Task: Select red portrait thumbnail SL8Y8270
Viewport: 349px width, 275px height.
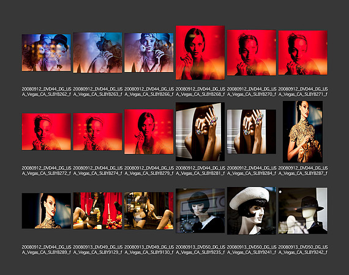Action: tap(251, 53)
